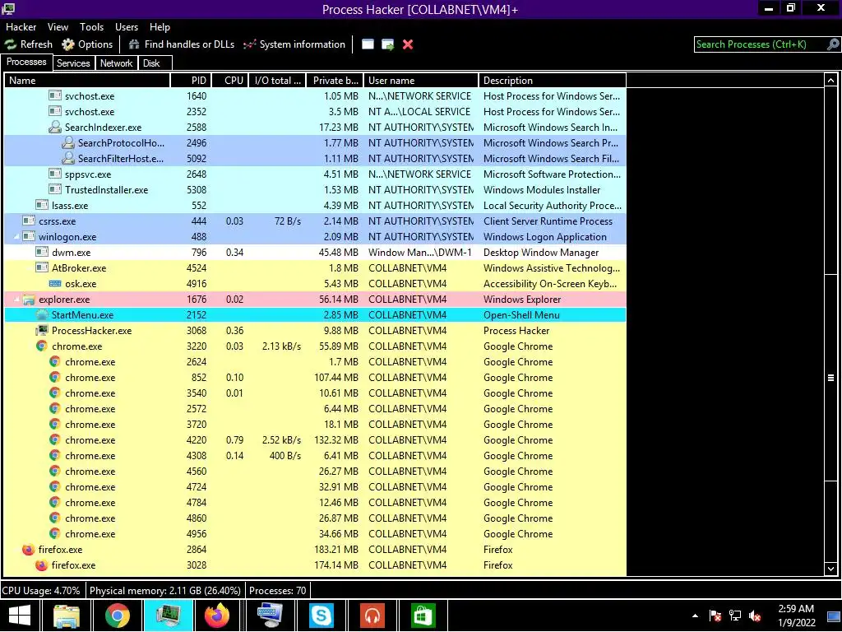
Task: Click Chrome icon in the PID 4220 row
Action: tap(55, 440)
